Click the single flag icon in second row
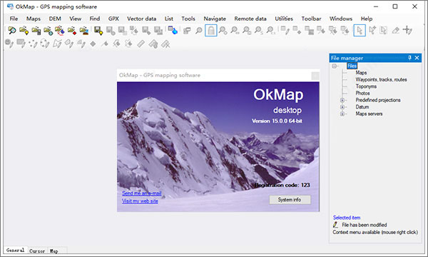The width and height of the screenshot is (428, 257). [x=105, y=44]
